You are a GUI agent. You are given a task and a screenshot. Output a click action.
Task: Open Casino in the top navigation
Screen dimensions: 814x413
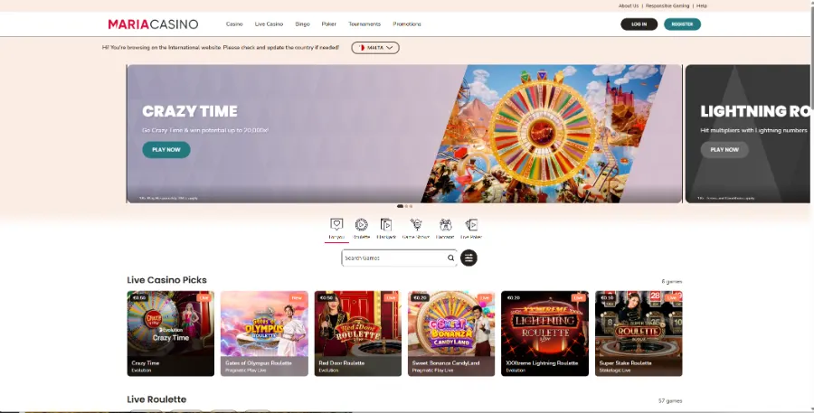click(234, 24)
